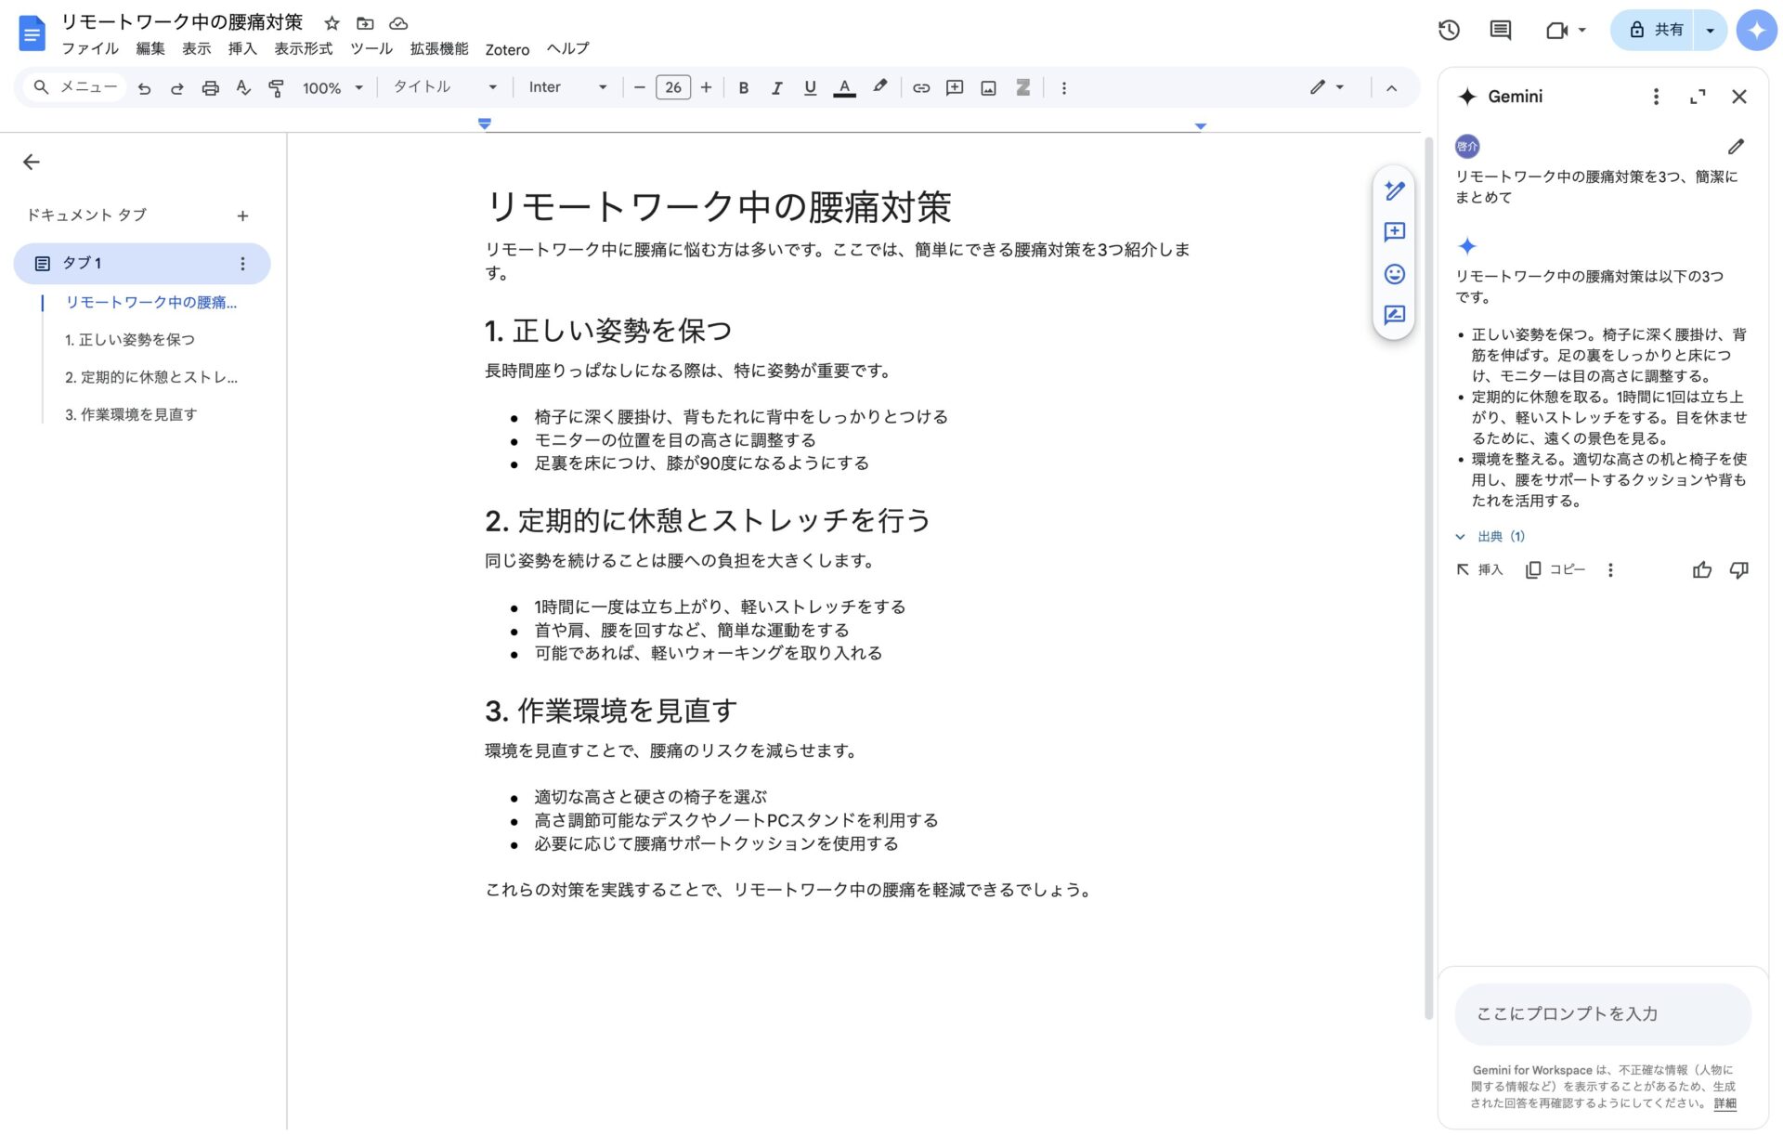Toggle underline formatting

[x=810, y=87]
